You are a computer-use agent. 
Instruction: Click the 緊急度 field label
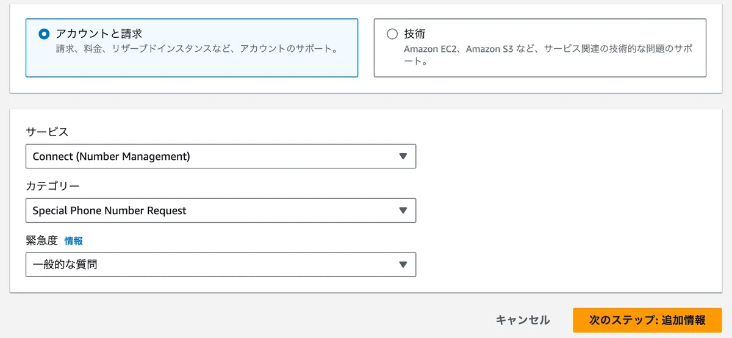(x=41, y=240)
